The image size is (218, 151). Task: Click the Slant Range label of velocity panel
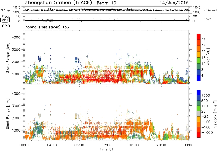tap(8, 114)
